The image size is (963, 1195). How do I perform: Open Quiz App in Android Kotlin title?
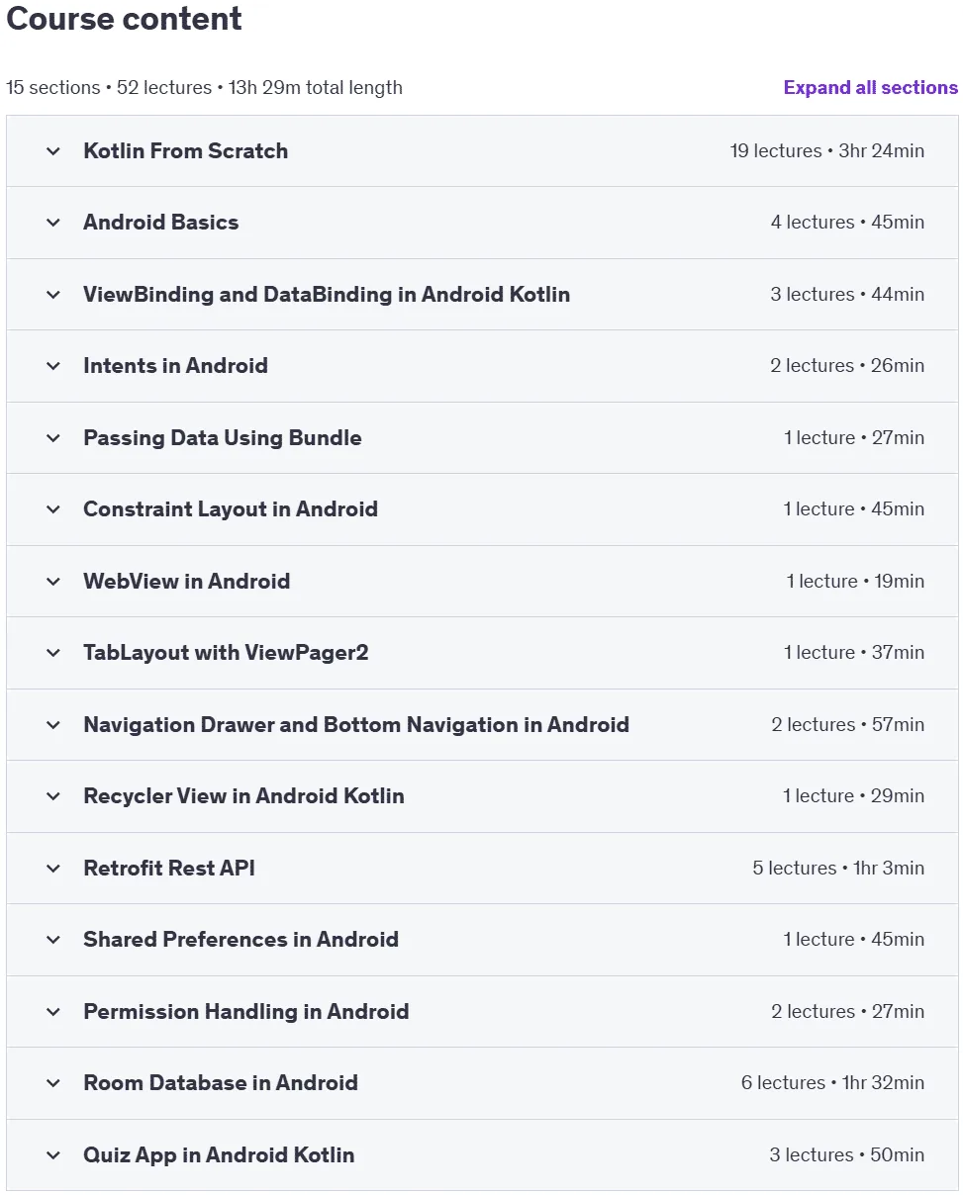[219, 1154]
